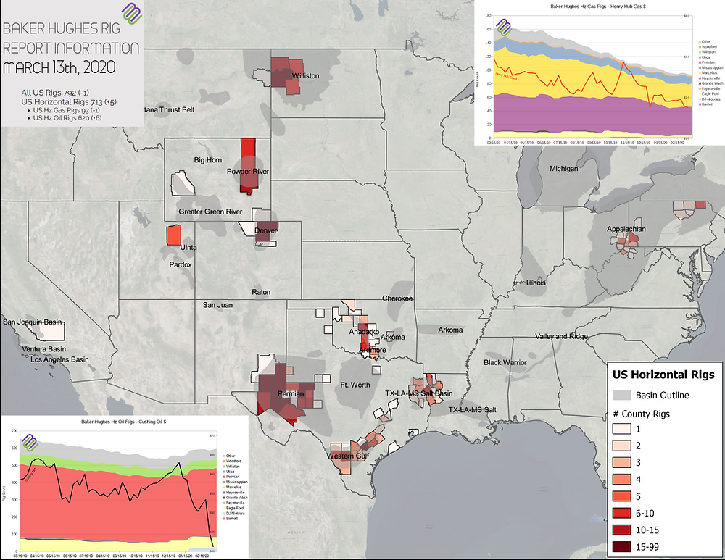
Task: Click the Black Warrior basin label
Action: 505,362
